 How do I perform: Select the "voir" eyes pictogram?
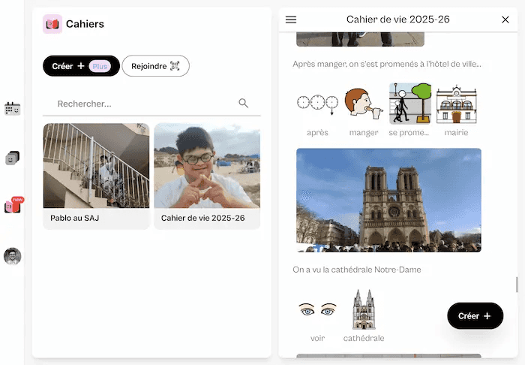click(x=317, y=309)
